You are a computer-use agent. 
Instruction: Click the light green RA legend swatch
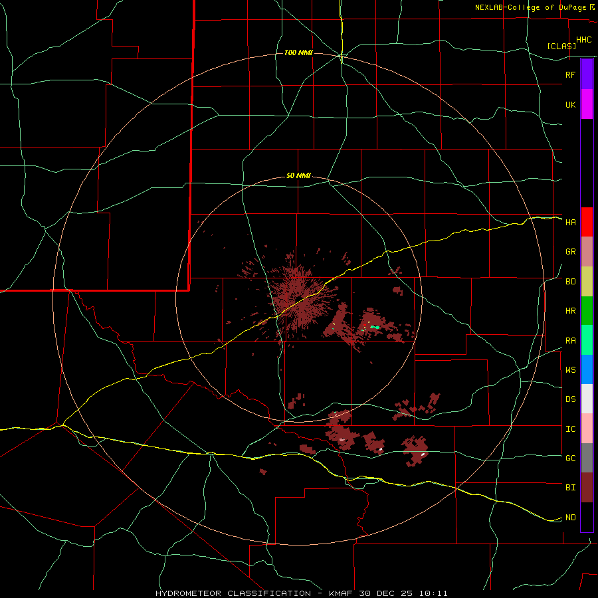point(587,340)
